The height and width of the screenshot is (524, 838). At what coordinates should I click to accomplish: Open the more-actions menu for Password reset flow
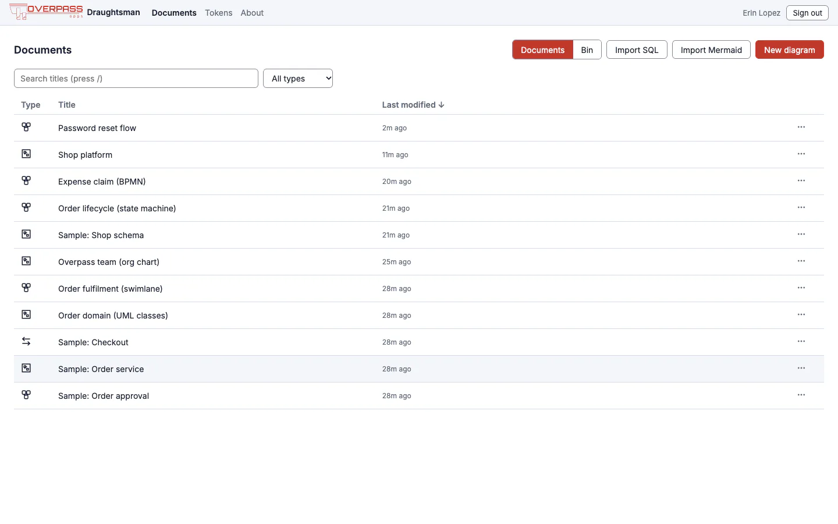[801, 127]
